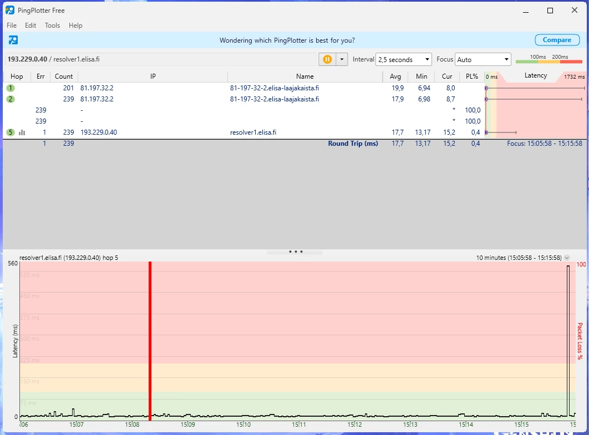The height and width of the screenshot is (435, 589).
Task: Click the Compare button
Action: tap(557, 40)
